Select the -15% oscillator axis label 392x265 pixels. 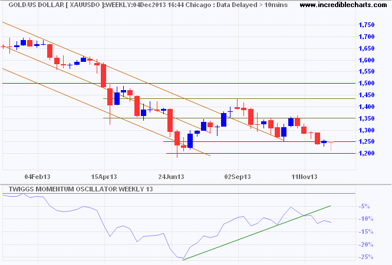tap(365, 232)
